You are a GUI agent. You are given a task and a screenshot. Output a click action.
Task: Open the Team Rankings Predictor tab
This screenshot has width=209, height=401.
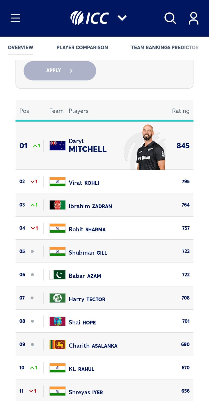(x=164, y=47)
